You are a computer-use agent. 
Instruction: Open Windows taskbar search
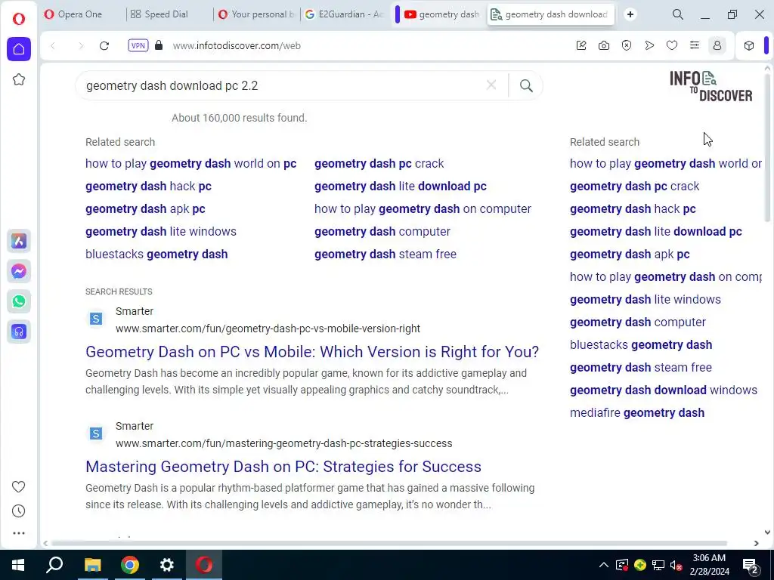click(54, 565)
